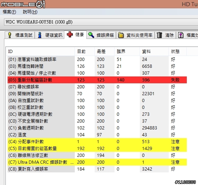Open the 清除 tab
The height and width of the screenshot is (185, 198).
pos(165,35)
